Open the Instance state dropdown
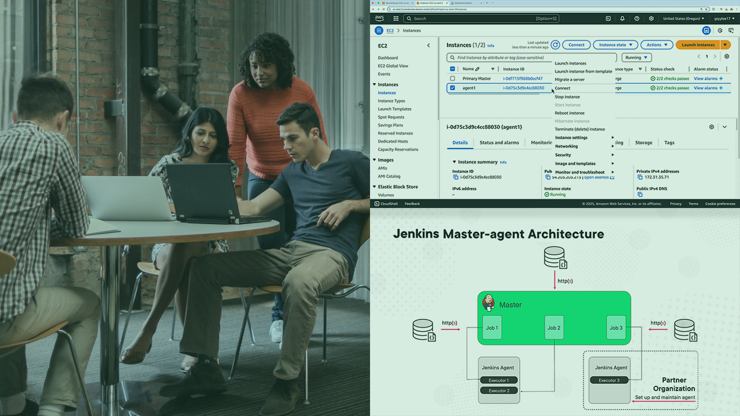Image resolution: width=740 pixels, height=416 pixels. point(615,44)
